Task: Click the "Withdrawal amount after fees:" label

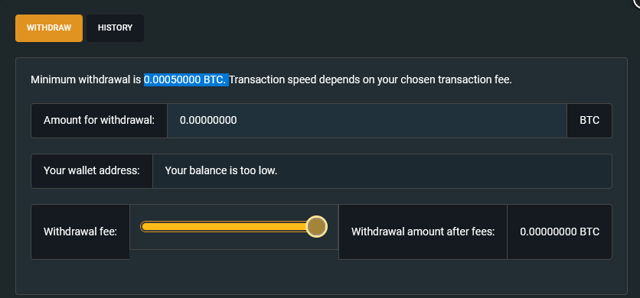Action: pyautogui.click(x=423, y=232)
